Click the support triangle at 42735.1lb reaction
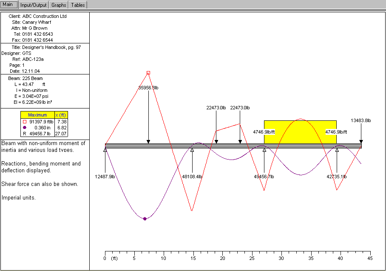Viewport: 386px width, 271px height. (337, 150)
